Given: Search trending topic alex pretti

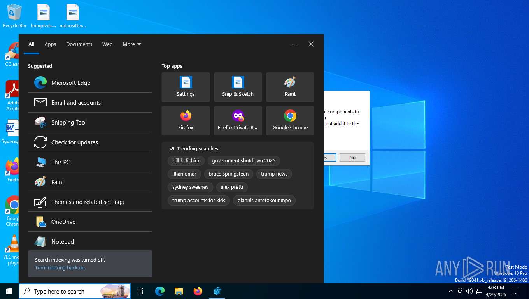Looking at the screenshot, I should tap(232, 187).
